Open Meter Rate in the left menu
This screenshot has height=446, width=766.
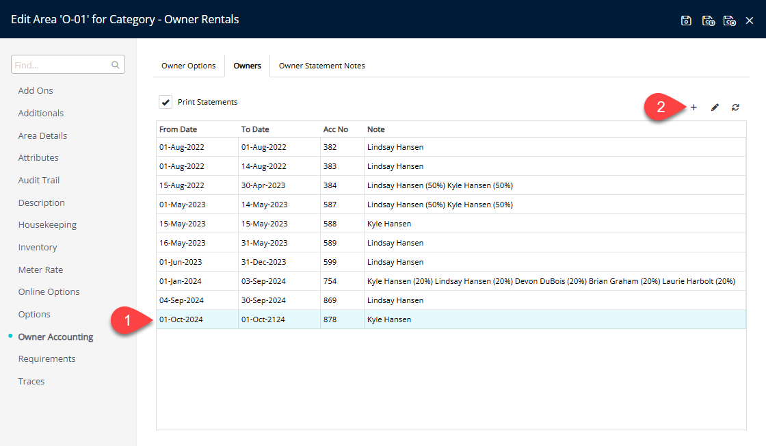click(40, 270)
